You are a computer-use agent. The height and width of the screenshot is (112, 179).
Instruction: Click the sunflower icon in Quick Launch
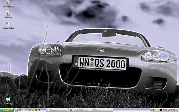click(33, 110)
